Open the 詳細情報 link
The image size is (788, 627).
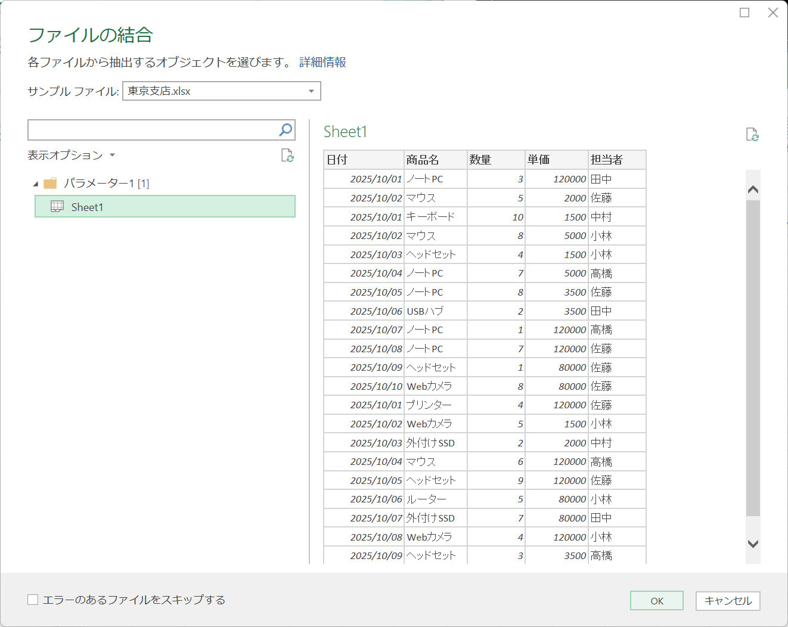[x=322, y=62]
